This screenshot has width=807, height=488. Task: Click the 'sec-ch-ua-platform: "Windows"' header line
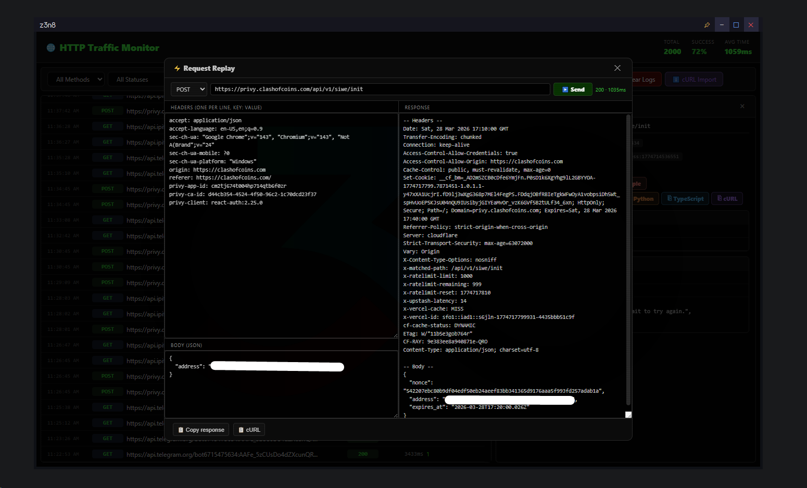tap(212, 162)
